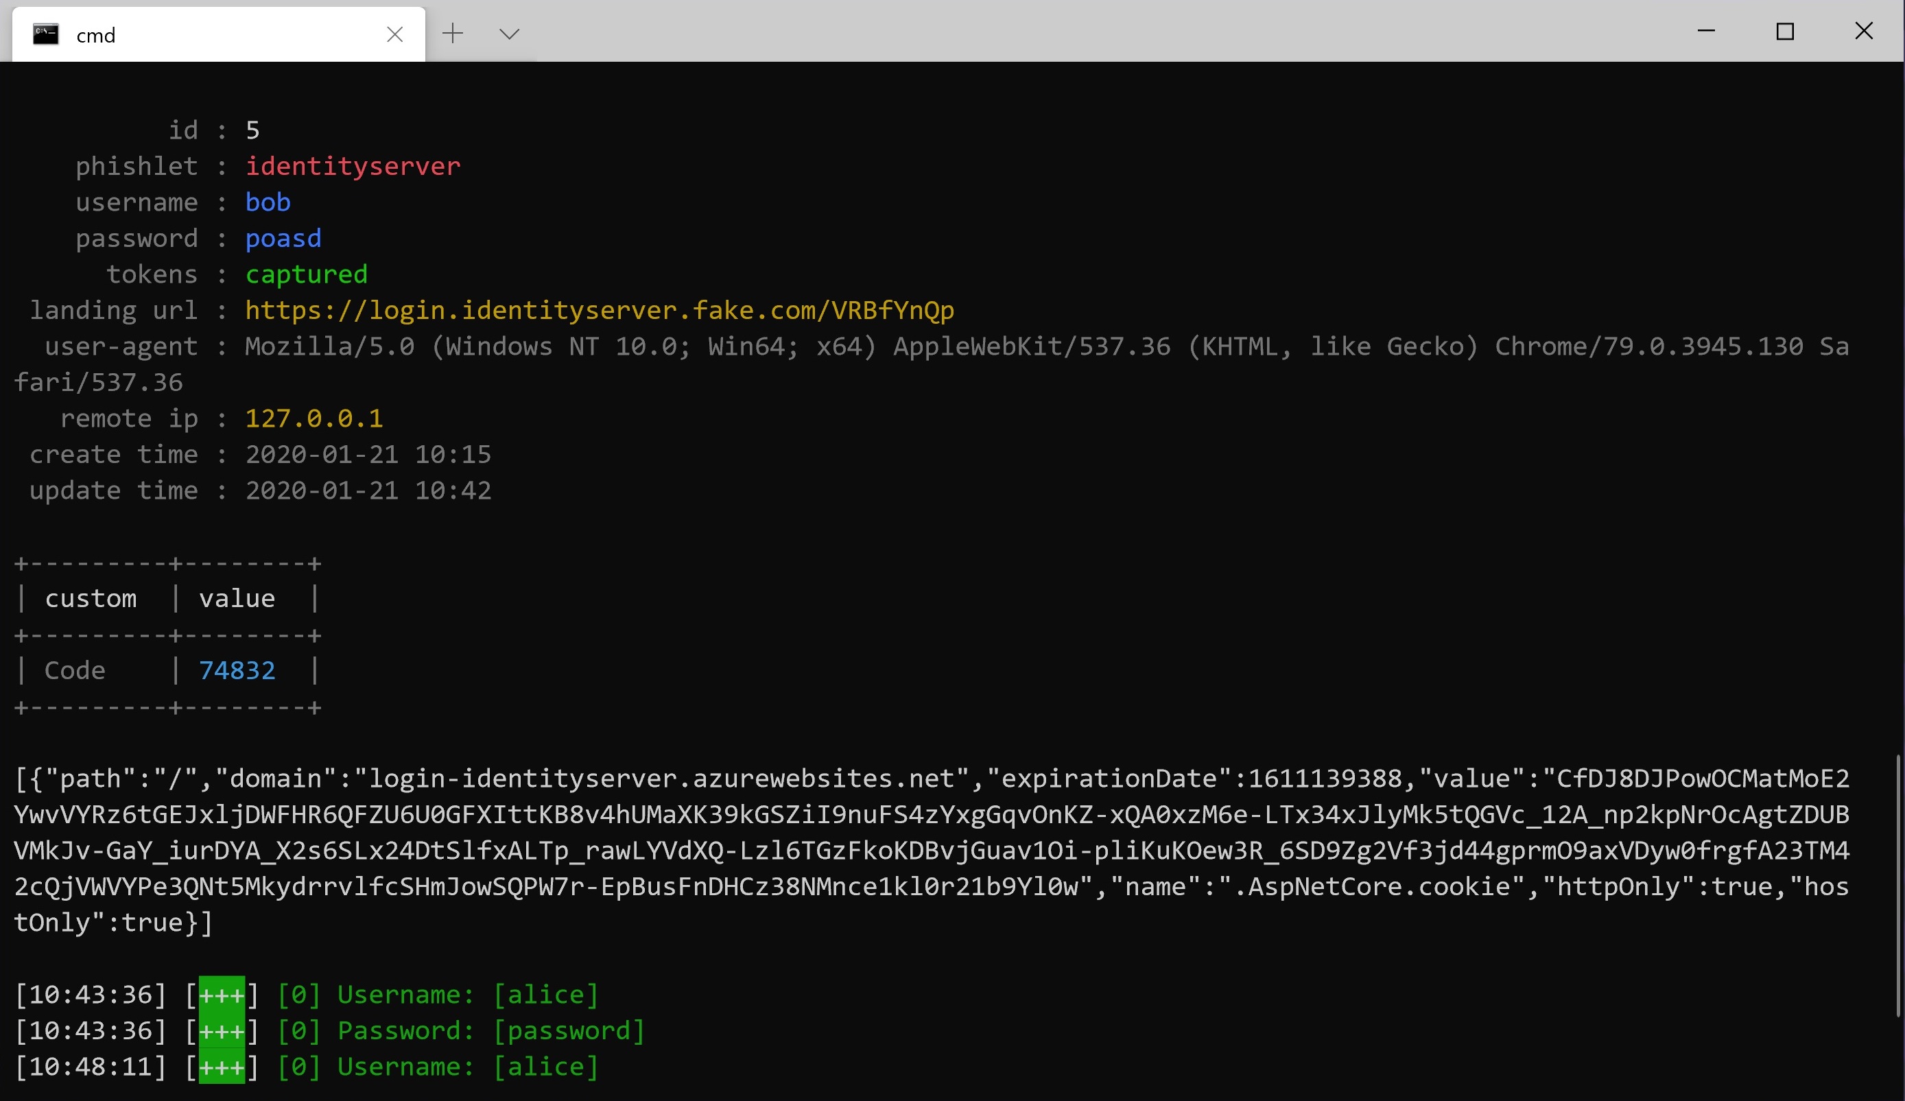
Task: Click the update time 2020-01-21 10:42
Action: [368, 490]
